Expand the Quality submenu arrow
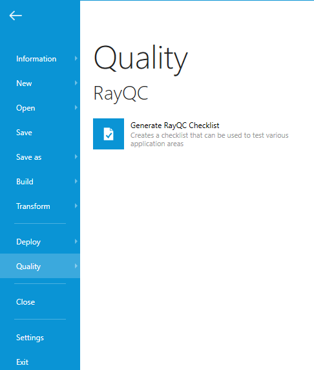Viewport: 314px width, 370px height. [x=76, y=266]
